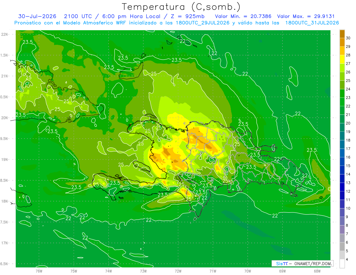The width and height of the screenshot is (356, 275).
Task: Click the topmost dark orange legend band above 30
Action: tap(342, 34)
